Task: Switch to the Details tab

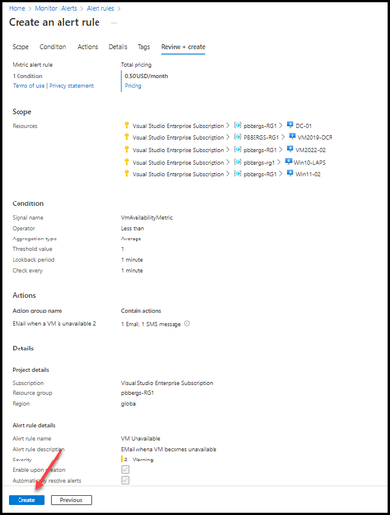Action: [118, 47]
